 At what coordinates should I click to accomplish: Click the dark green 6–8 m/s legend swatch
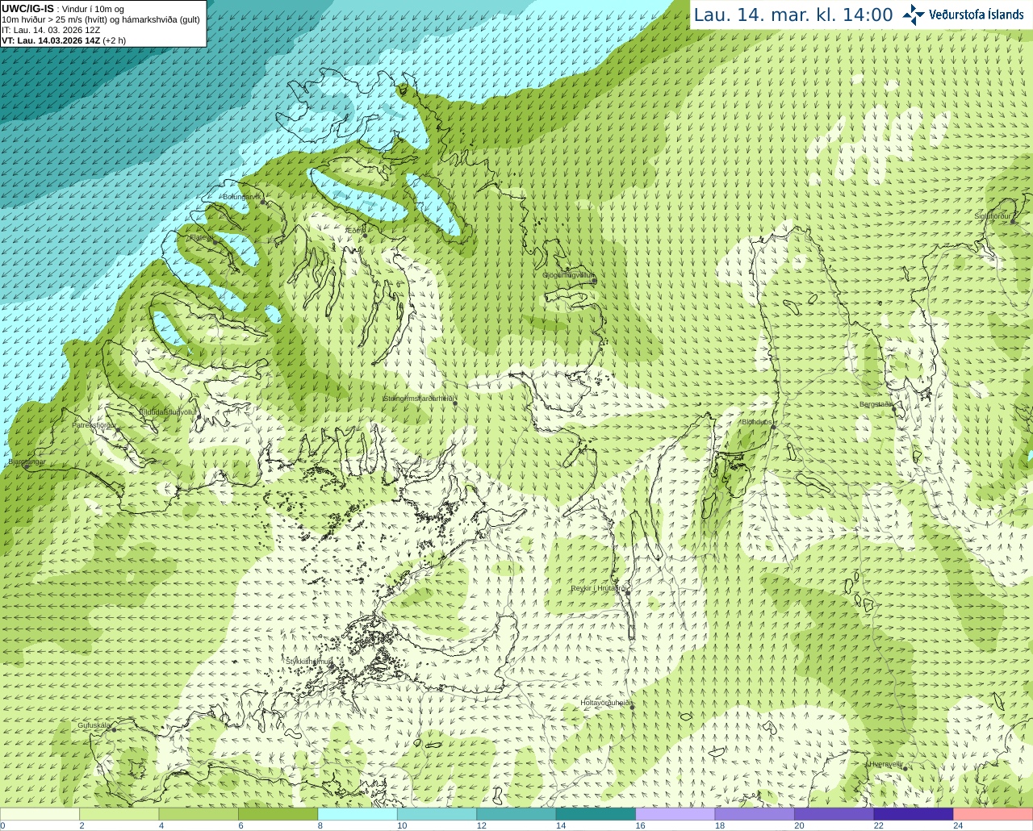pyautogui.click(x=278, y=814)
